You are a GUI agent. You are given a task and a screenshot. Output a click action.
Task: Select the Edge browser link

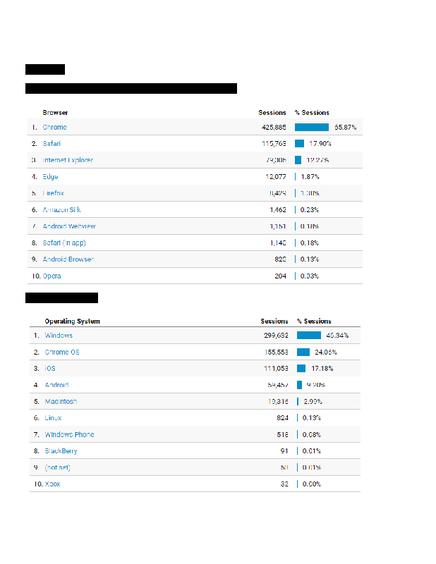(50, 177)
